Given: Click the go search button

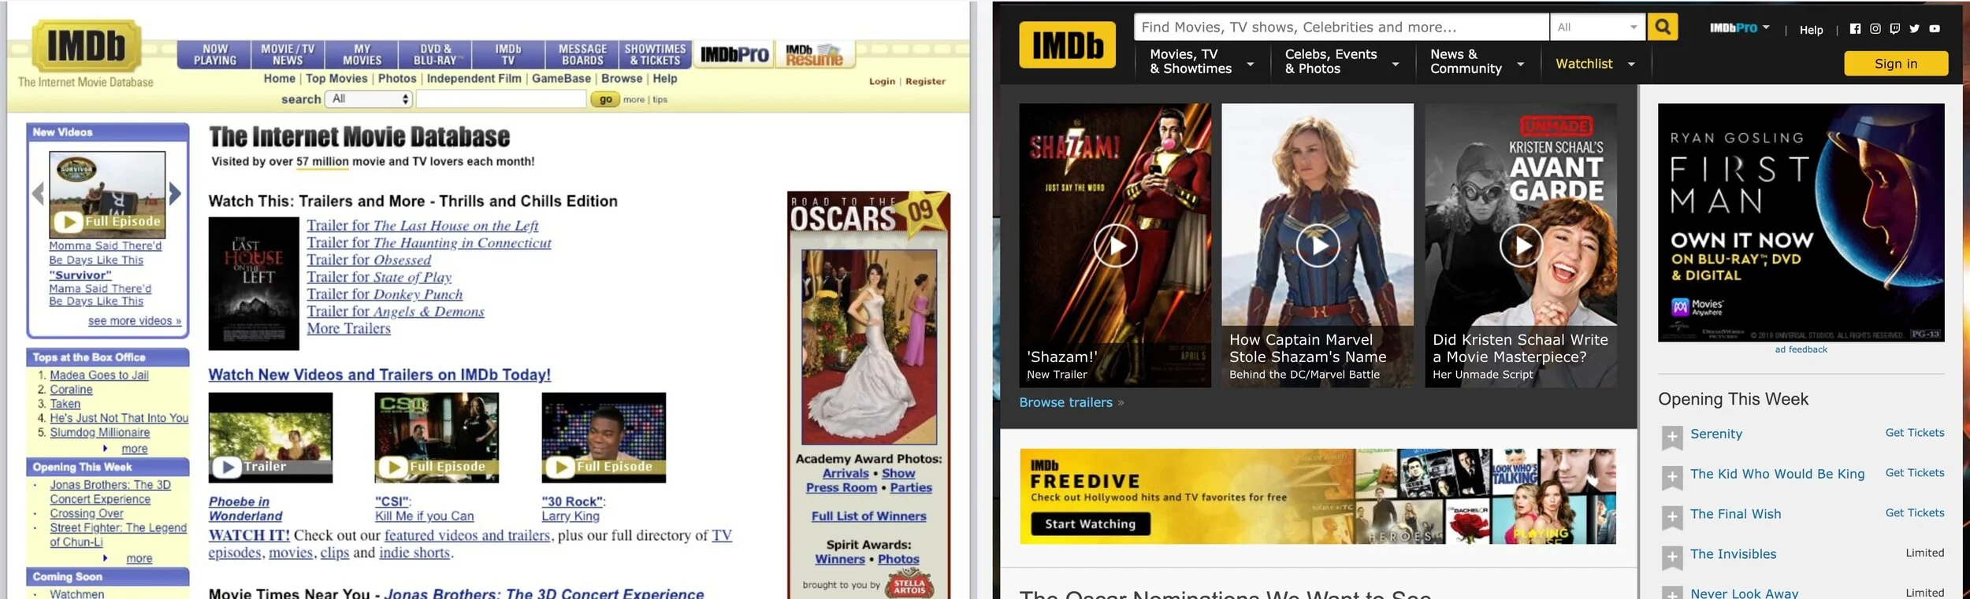Looking at the screenshot, I should 605,99.
